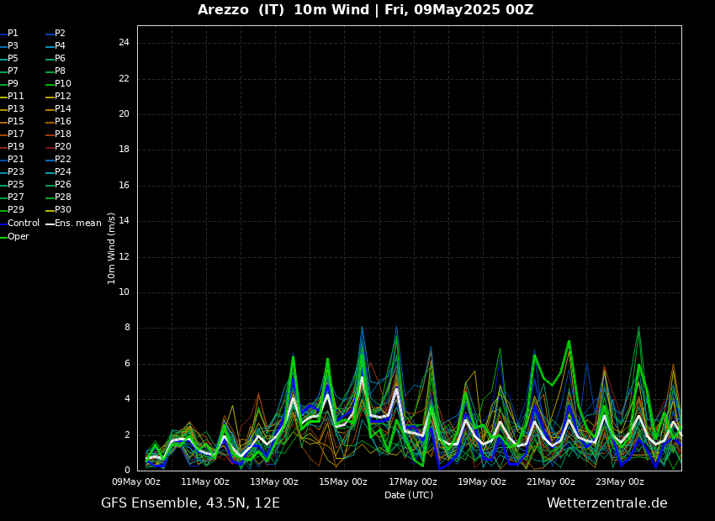Click the P1 legend entry
This screenshot has height=521, width=715.
coord(13,34)
